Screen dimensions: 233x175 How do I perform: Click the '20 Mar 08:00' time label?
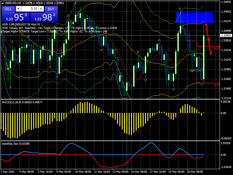point(195,172)
